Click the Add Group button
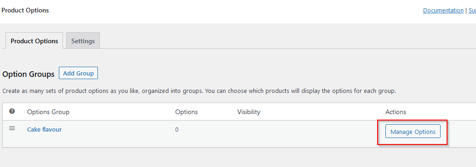 coord(78,73)
